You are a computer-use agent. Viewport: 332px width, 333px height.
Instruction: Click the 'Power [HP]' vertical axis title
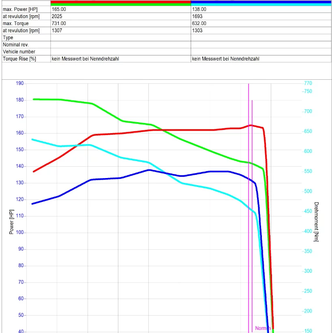click(11, 222)
